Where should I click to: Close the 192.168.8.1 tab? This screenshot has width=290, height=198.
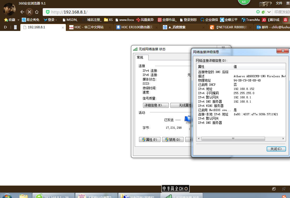coord(63,27)
